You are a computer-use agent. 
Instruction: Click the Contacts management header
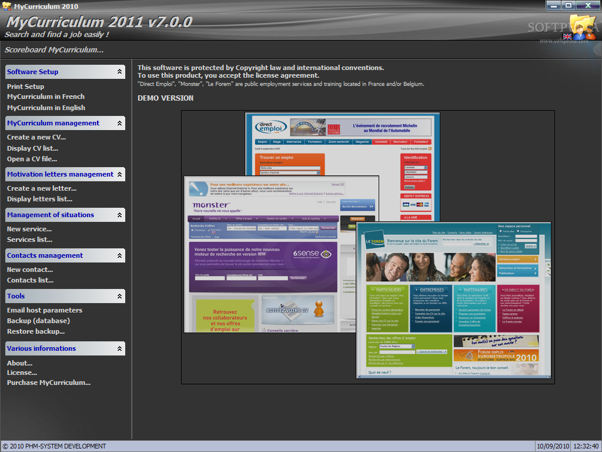coord(65,255)
